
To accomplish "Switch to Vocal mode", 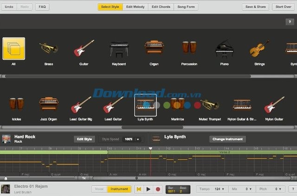I will (99, 189).
